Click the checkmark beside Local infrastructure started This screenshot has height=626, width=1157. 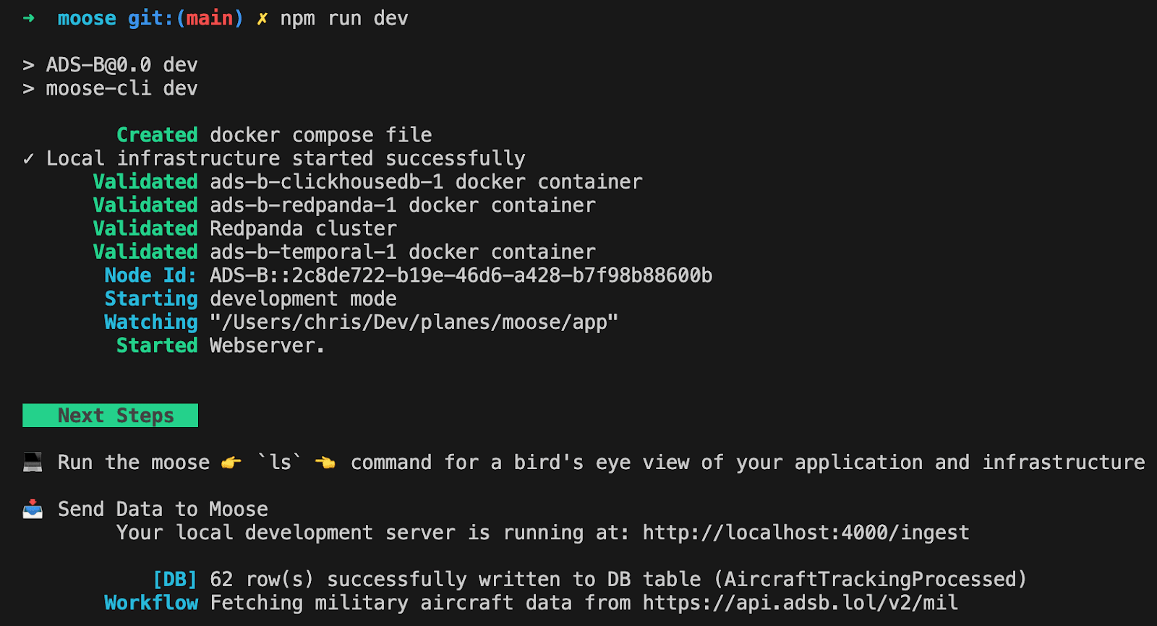point(29,159)
